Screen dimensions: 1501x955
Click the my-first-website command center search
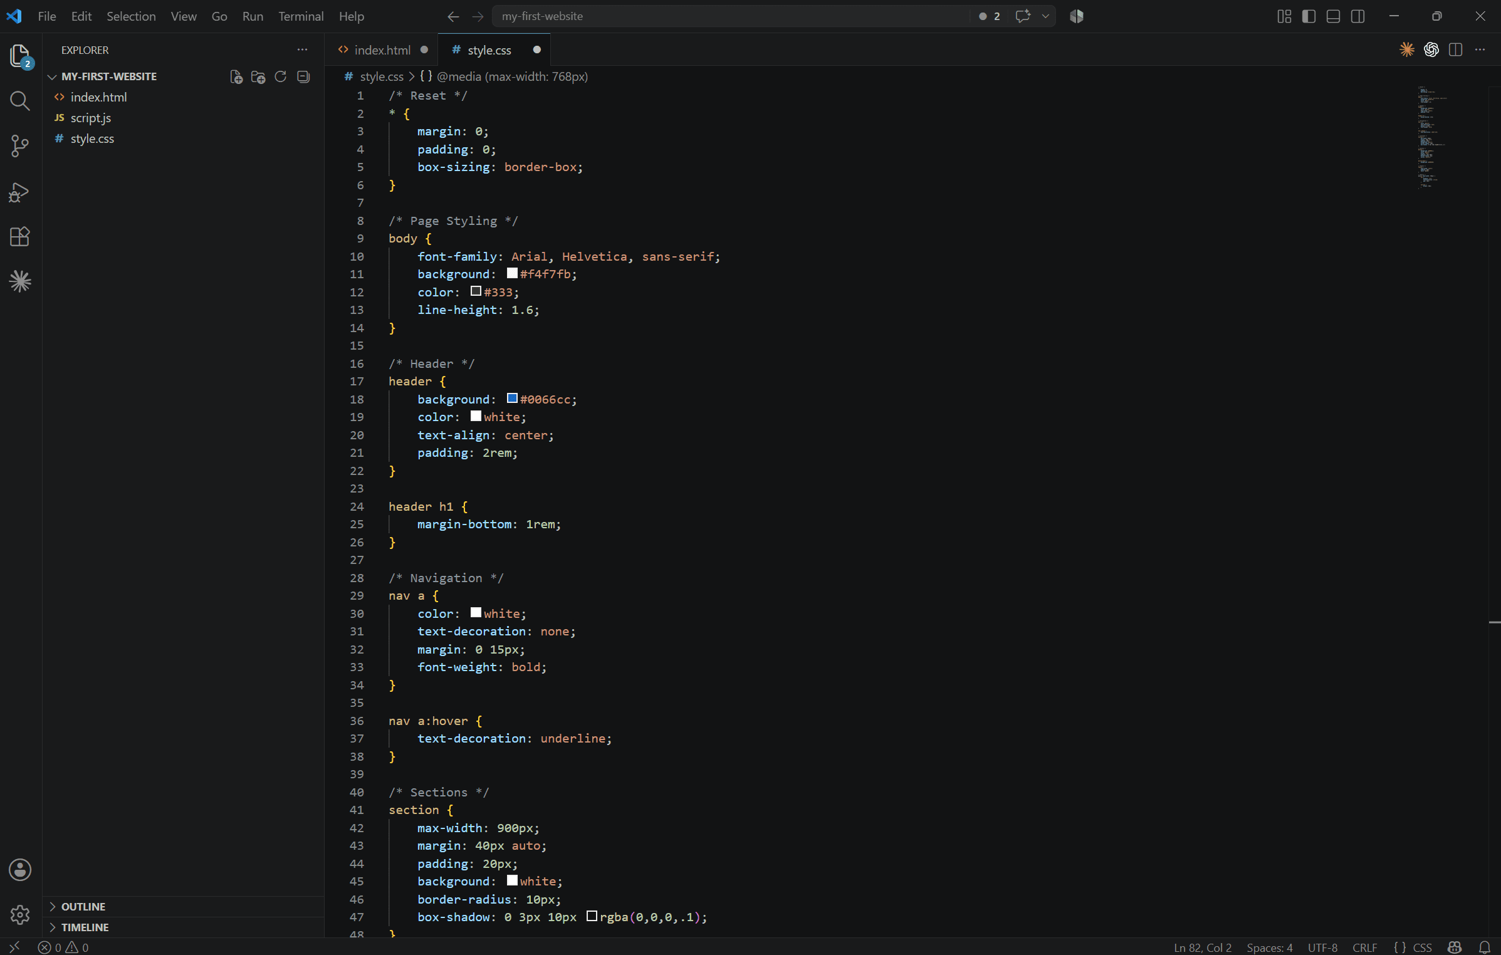(x=730, y=16)
